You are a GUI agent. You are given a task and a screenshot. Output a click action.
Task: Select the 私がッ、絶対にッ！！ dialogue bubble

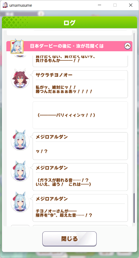(80, 84)
